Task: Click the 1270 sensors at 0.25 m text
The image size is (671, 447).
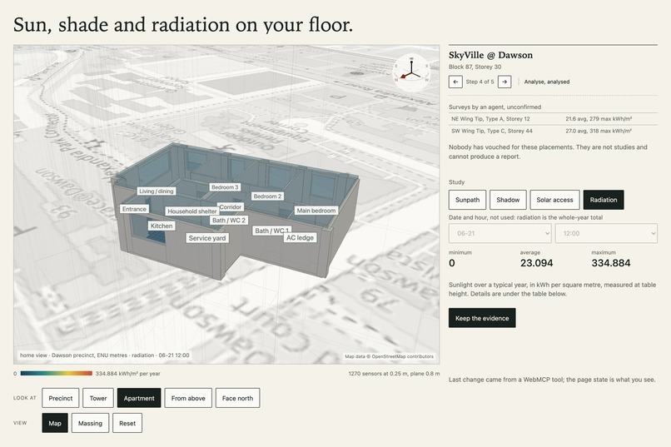Action: 394,374
